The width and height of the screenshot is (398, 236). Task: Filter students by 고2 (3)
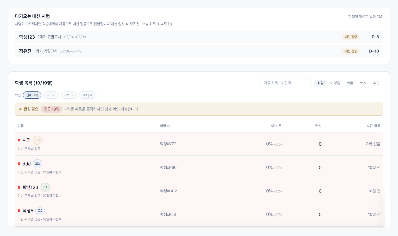(x=69, y=95)
